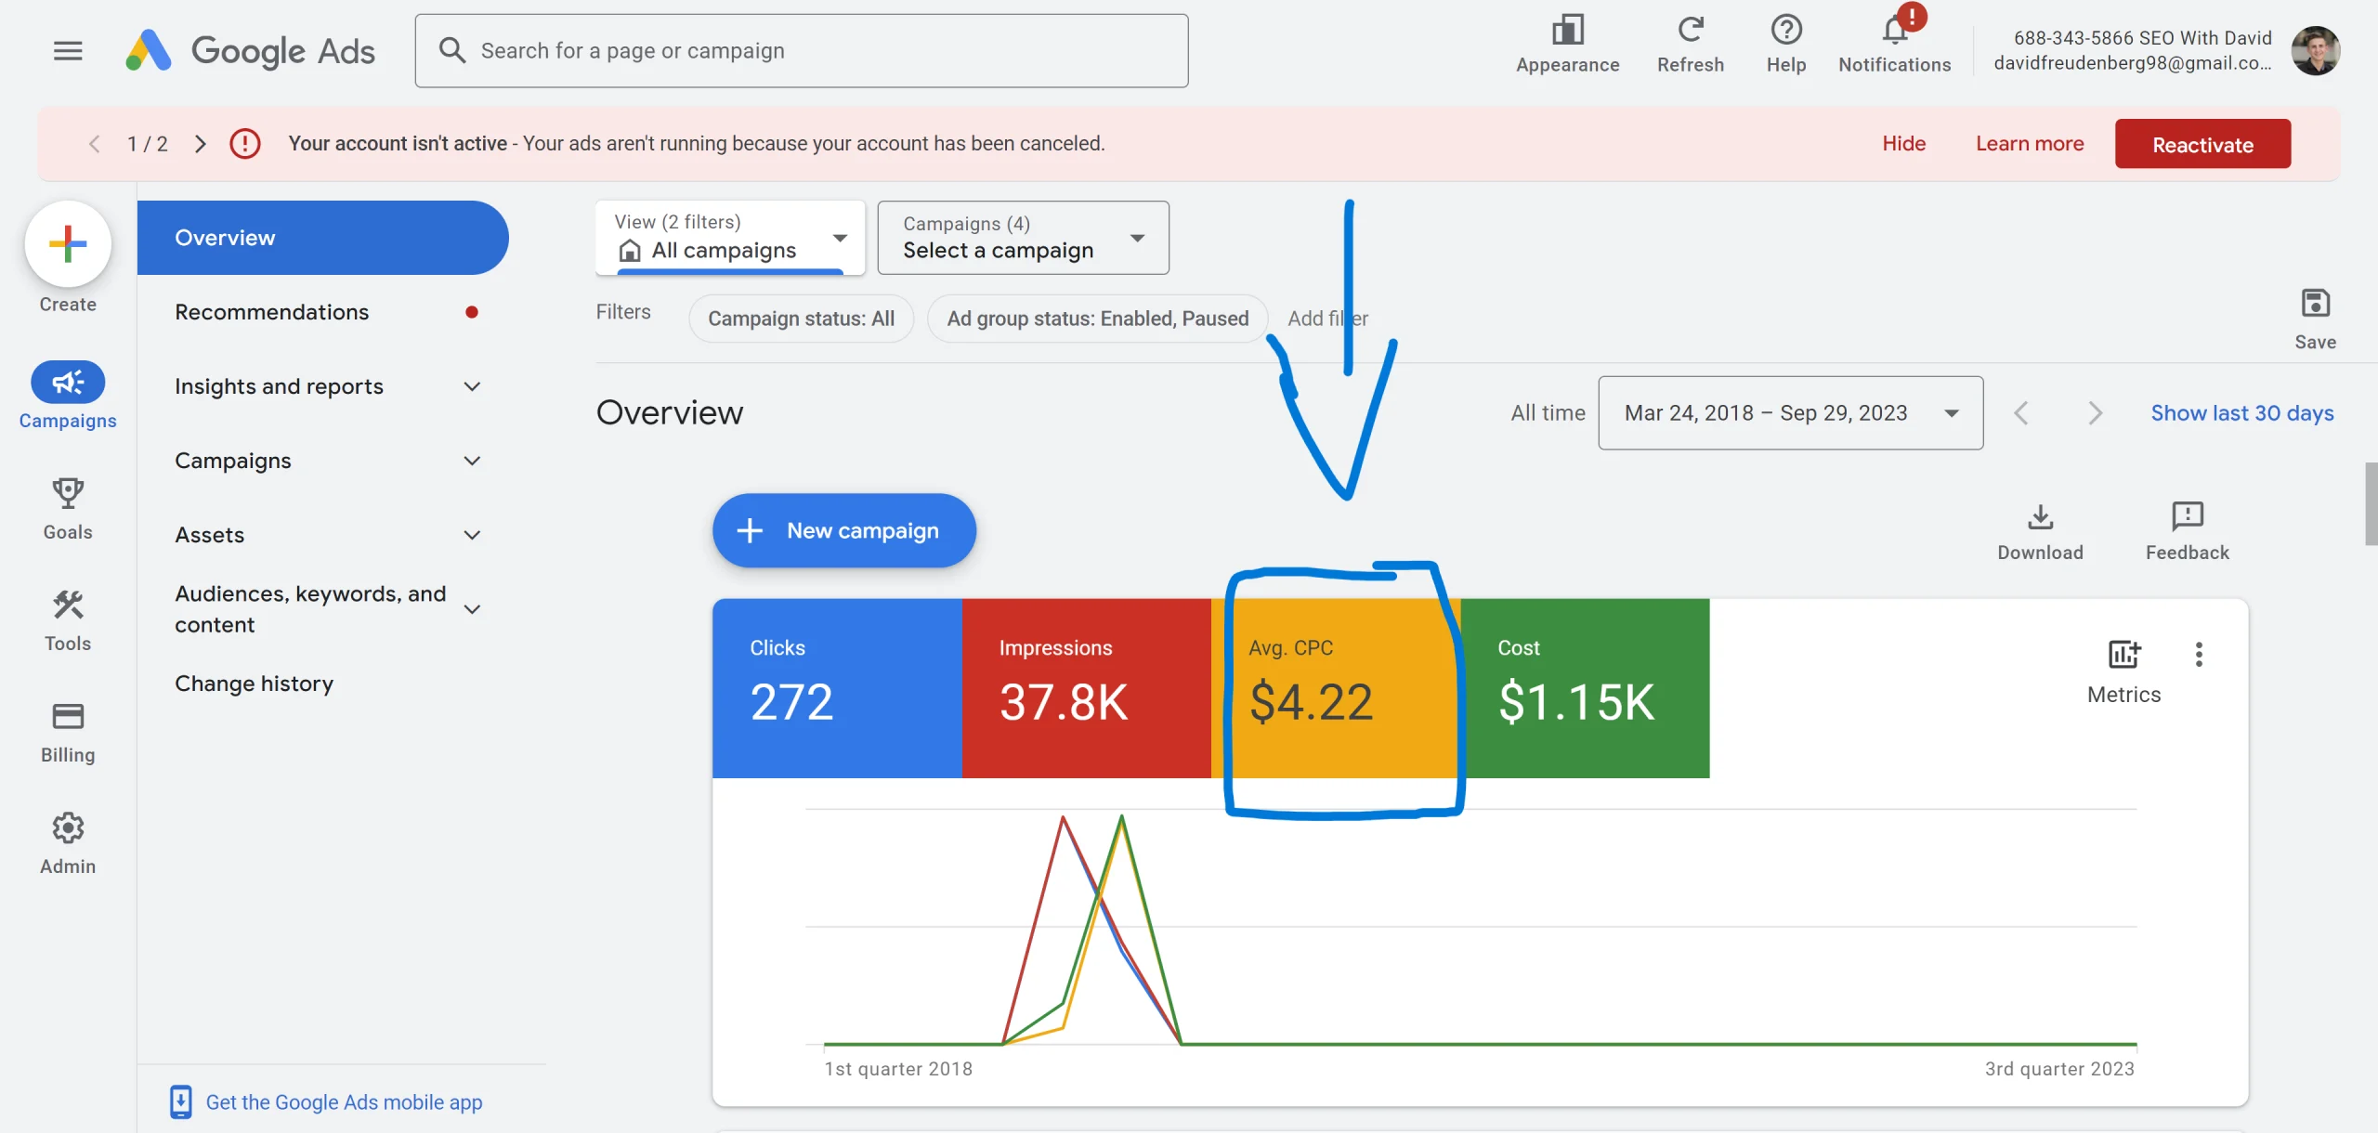Send Feedback on overview

(2187, 532)
